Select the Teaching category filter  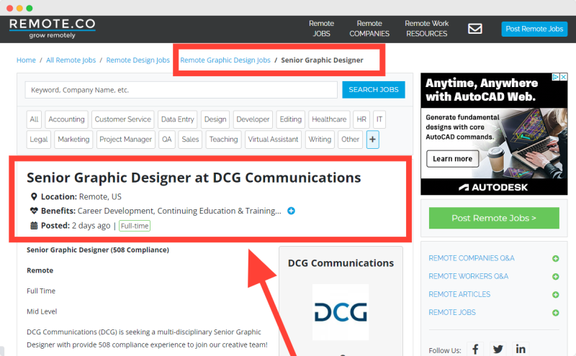tap(223, 140)
